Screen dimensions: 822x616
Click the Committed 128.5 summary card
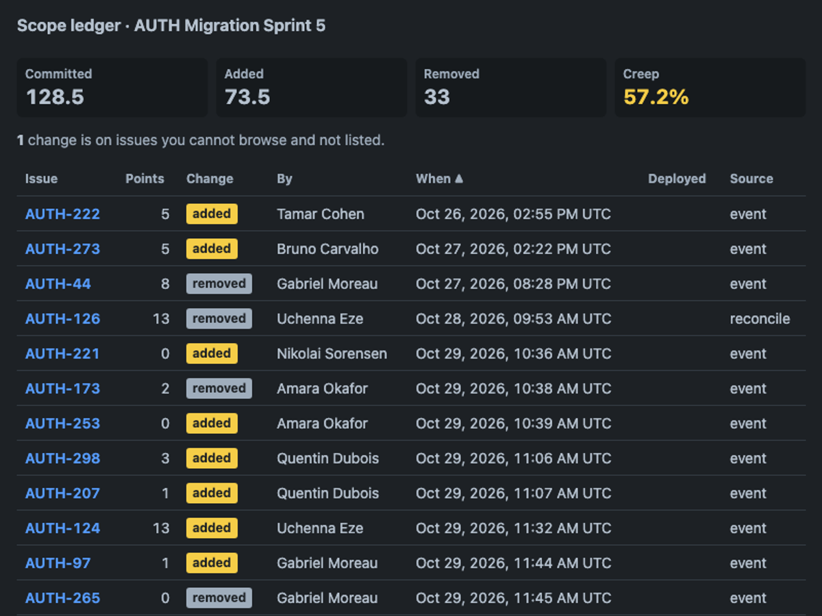[x=112, y=88]
